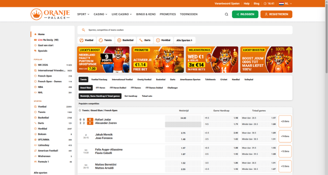Switch to Set-handicap market tab
Image resolution: width=328 pixels, height=175 pixels.
click(131, 96)
